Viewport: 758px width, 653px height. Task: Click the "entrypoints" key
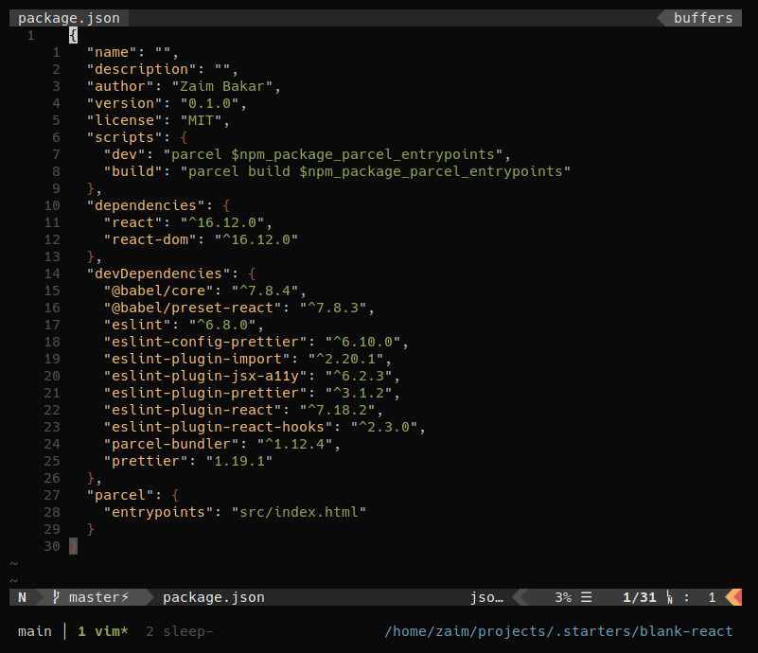(158, 512)
